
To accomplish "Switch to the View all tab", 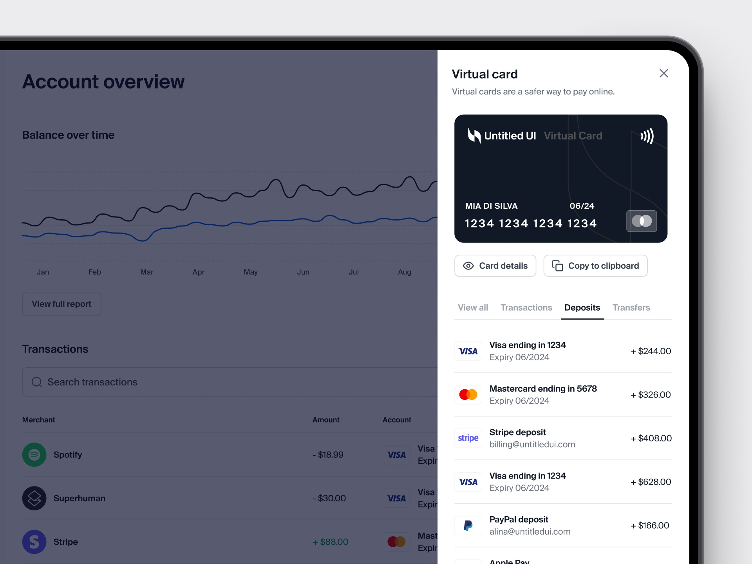I will (473, 308).
